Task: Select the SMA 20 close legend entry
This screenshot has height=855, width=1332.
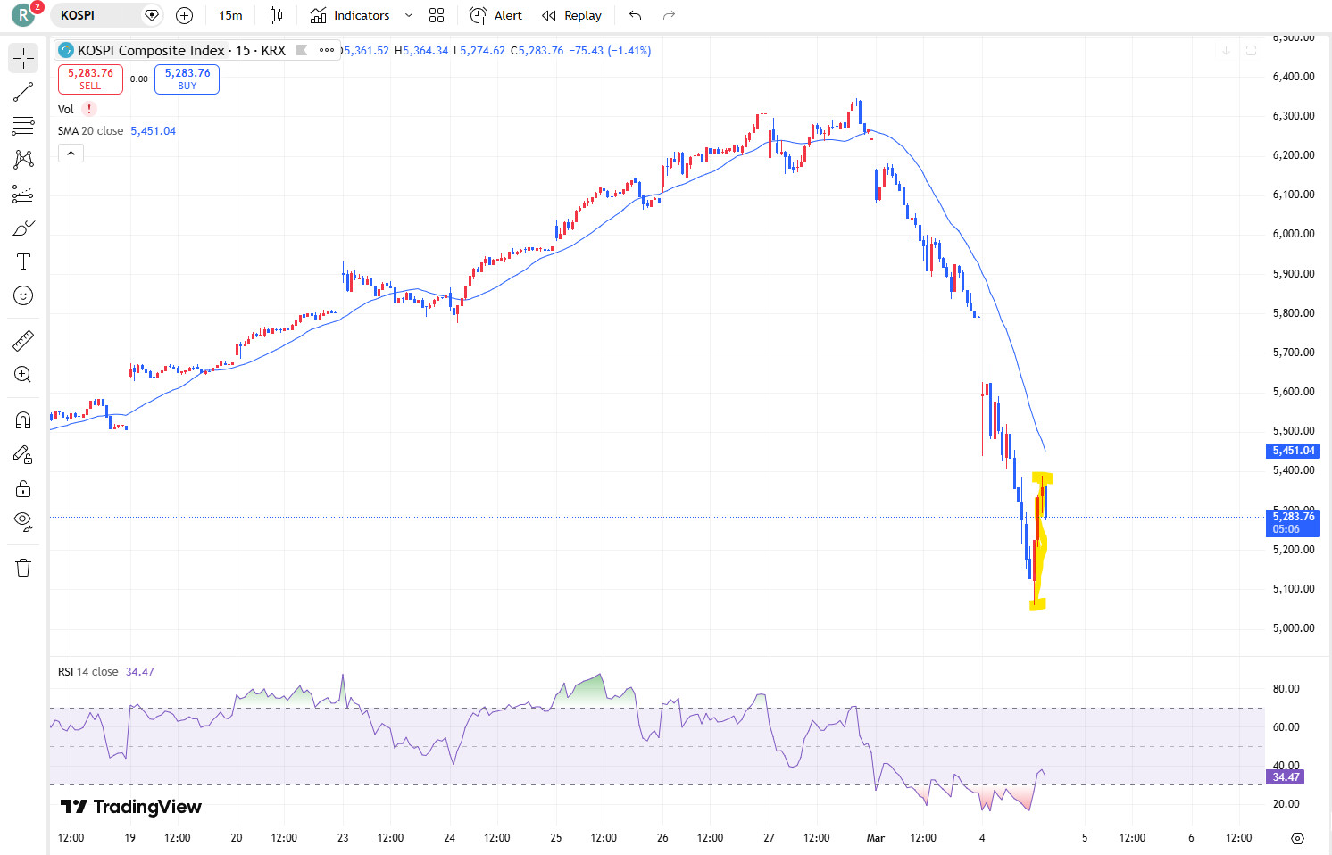Action: 91,130
